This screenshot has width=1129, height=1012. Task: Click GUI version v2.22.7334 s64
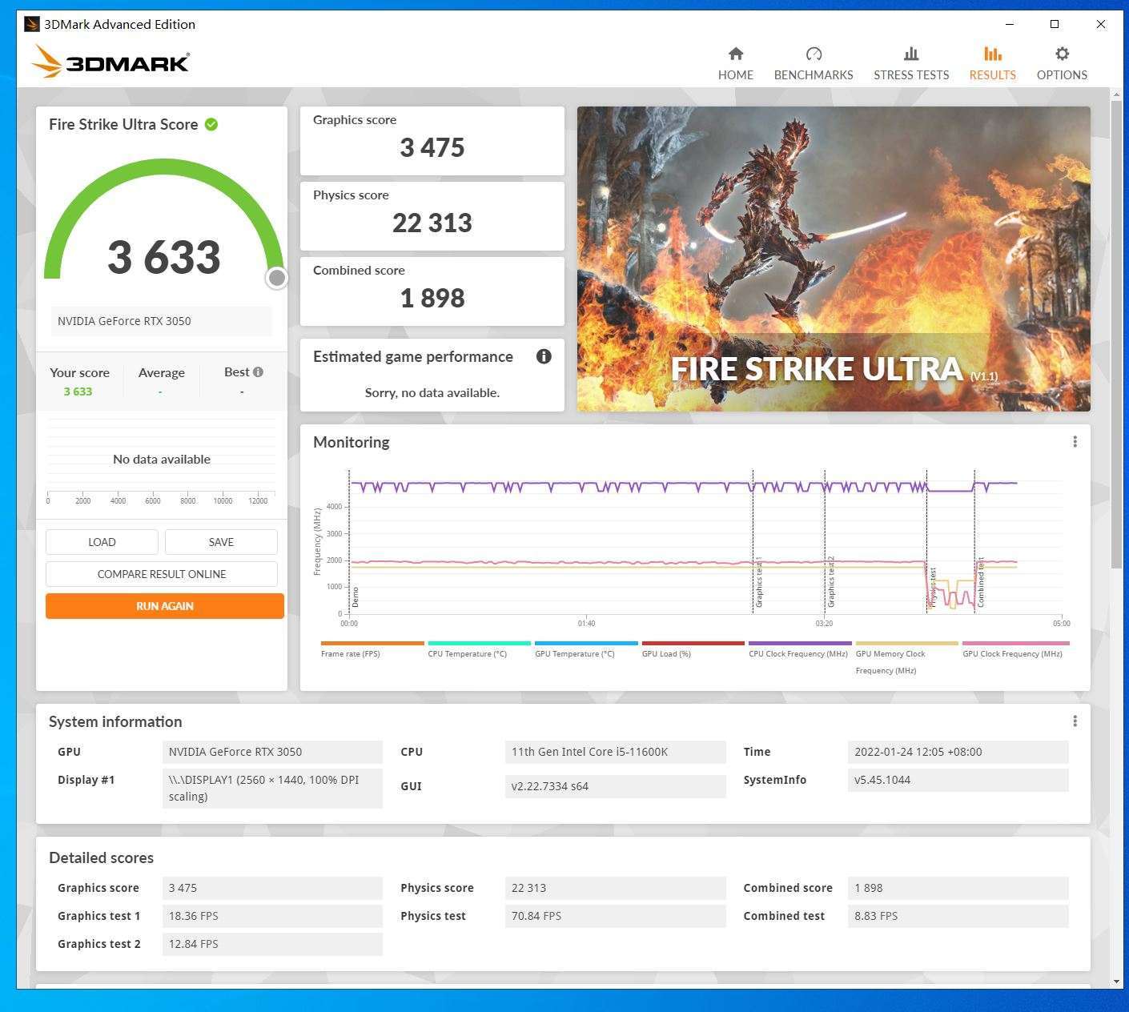pos(615,786)
